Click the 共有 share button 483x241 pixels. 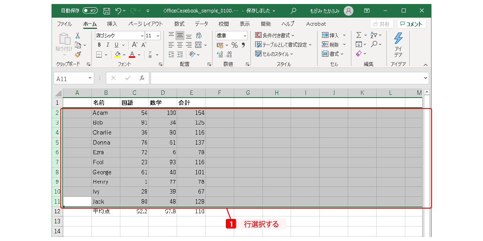click(x=382, y=24)
